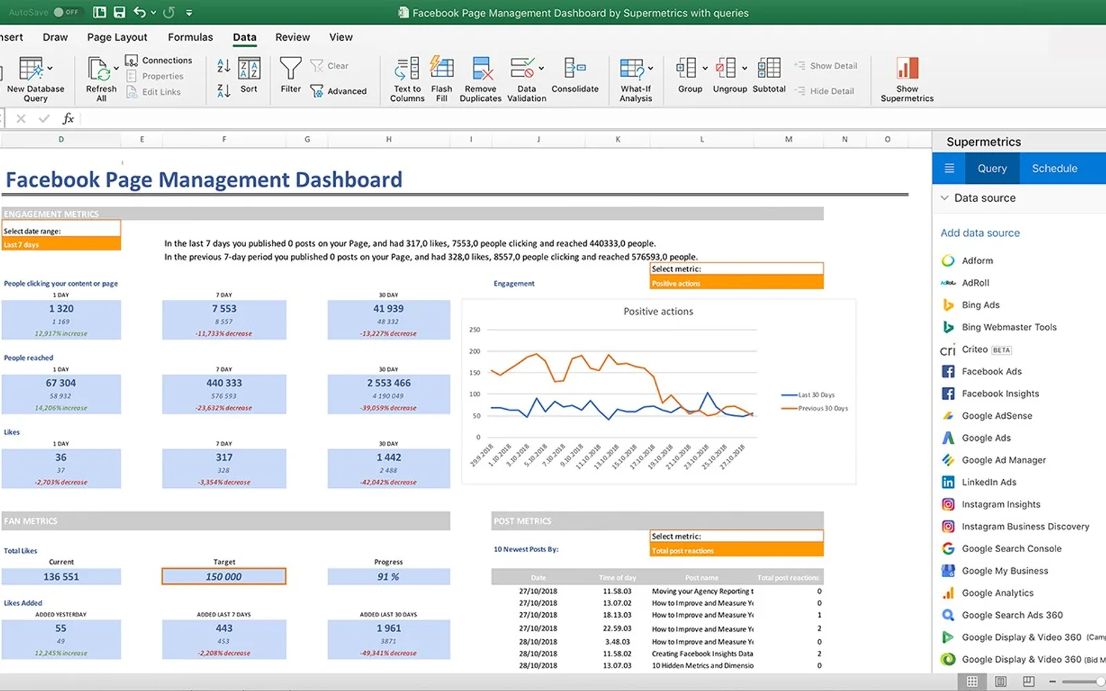Image resolution: width=1106 pixels, height=691 pixels.
Task: Open the Review ribbon tab
Action: (x=292, y=37)
